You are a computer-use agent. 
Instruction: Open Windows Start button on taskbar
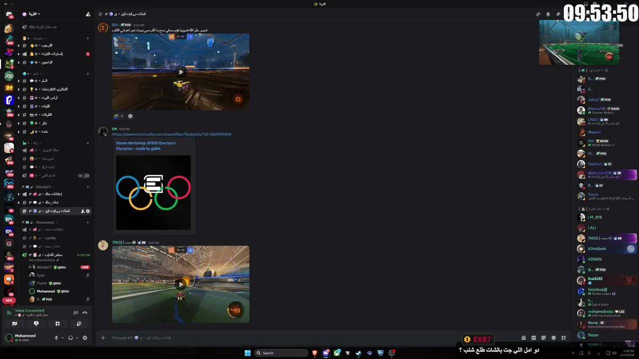[x=248, y=353]
